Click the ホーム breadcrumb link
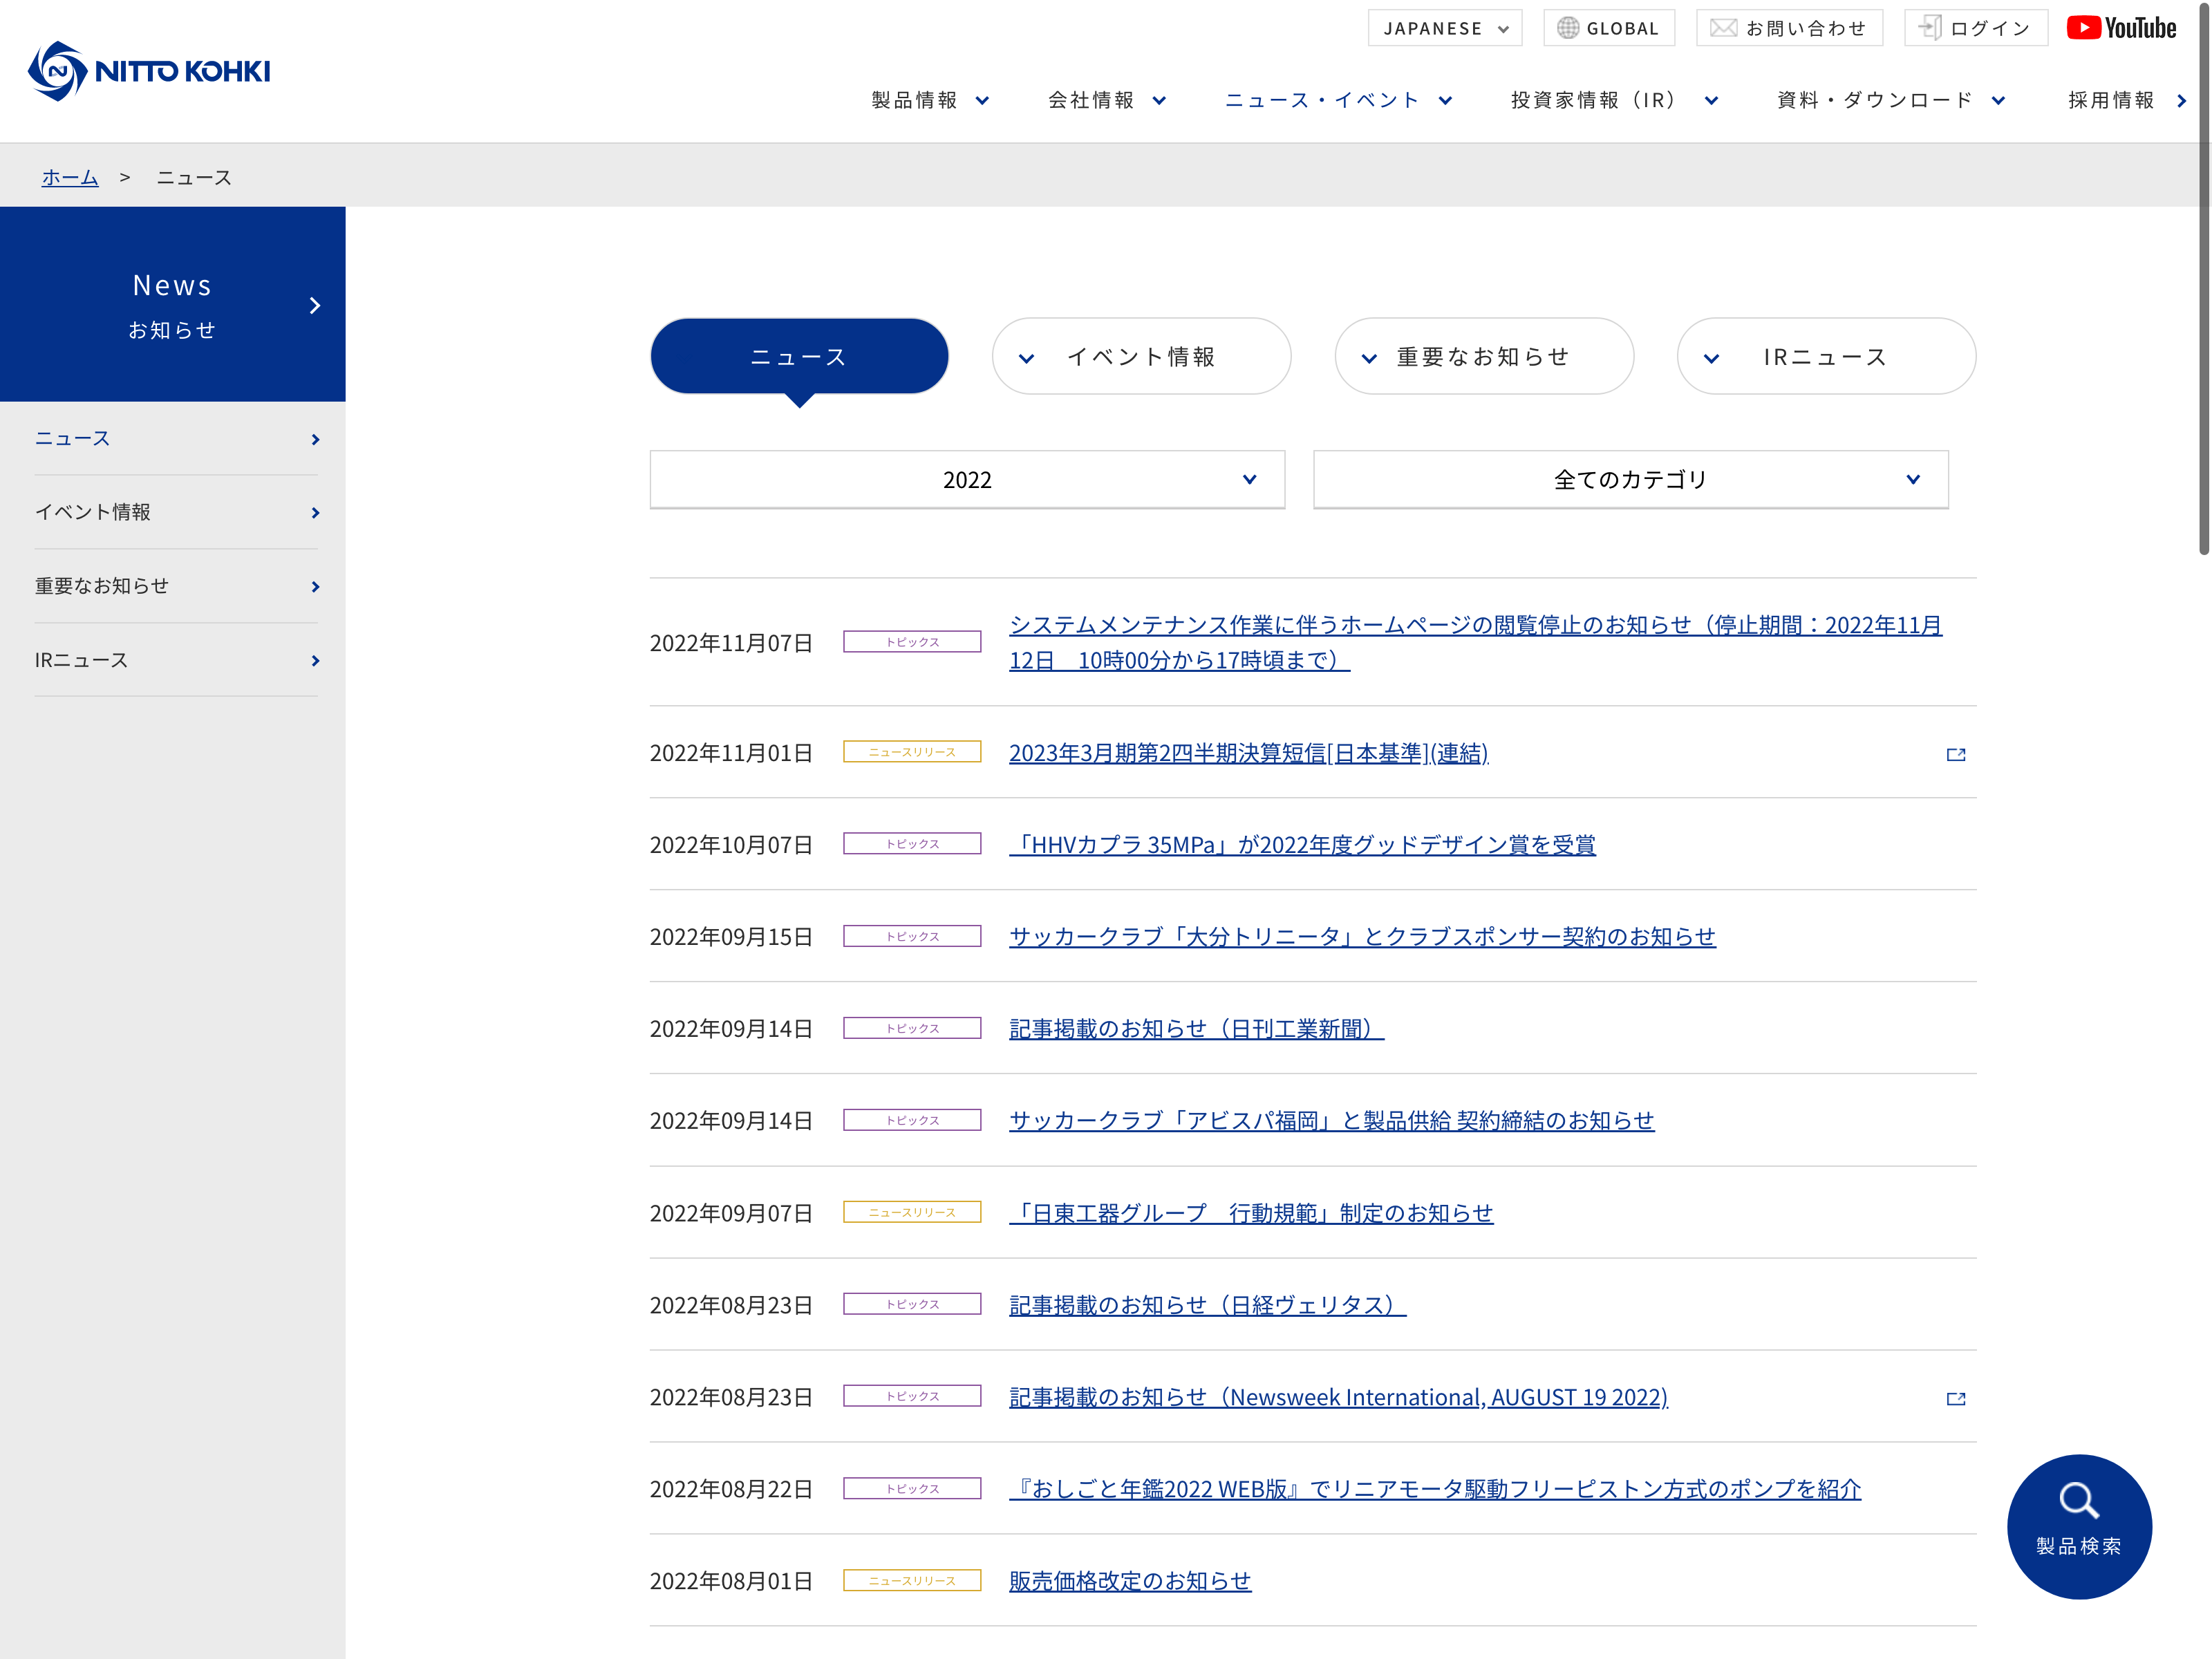 pos(70,178)
